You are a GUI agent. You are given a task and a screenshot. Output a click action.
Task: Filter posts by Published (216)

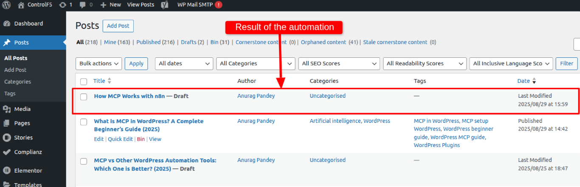(155, 42)
